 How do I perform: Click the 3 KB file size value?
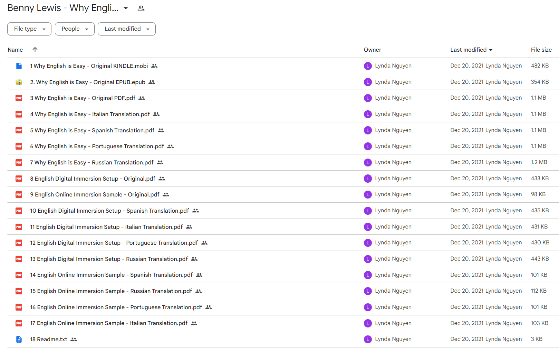[x=537, y=339]
